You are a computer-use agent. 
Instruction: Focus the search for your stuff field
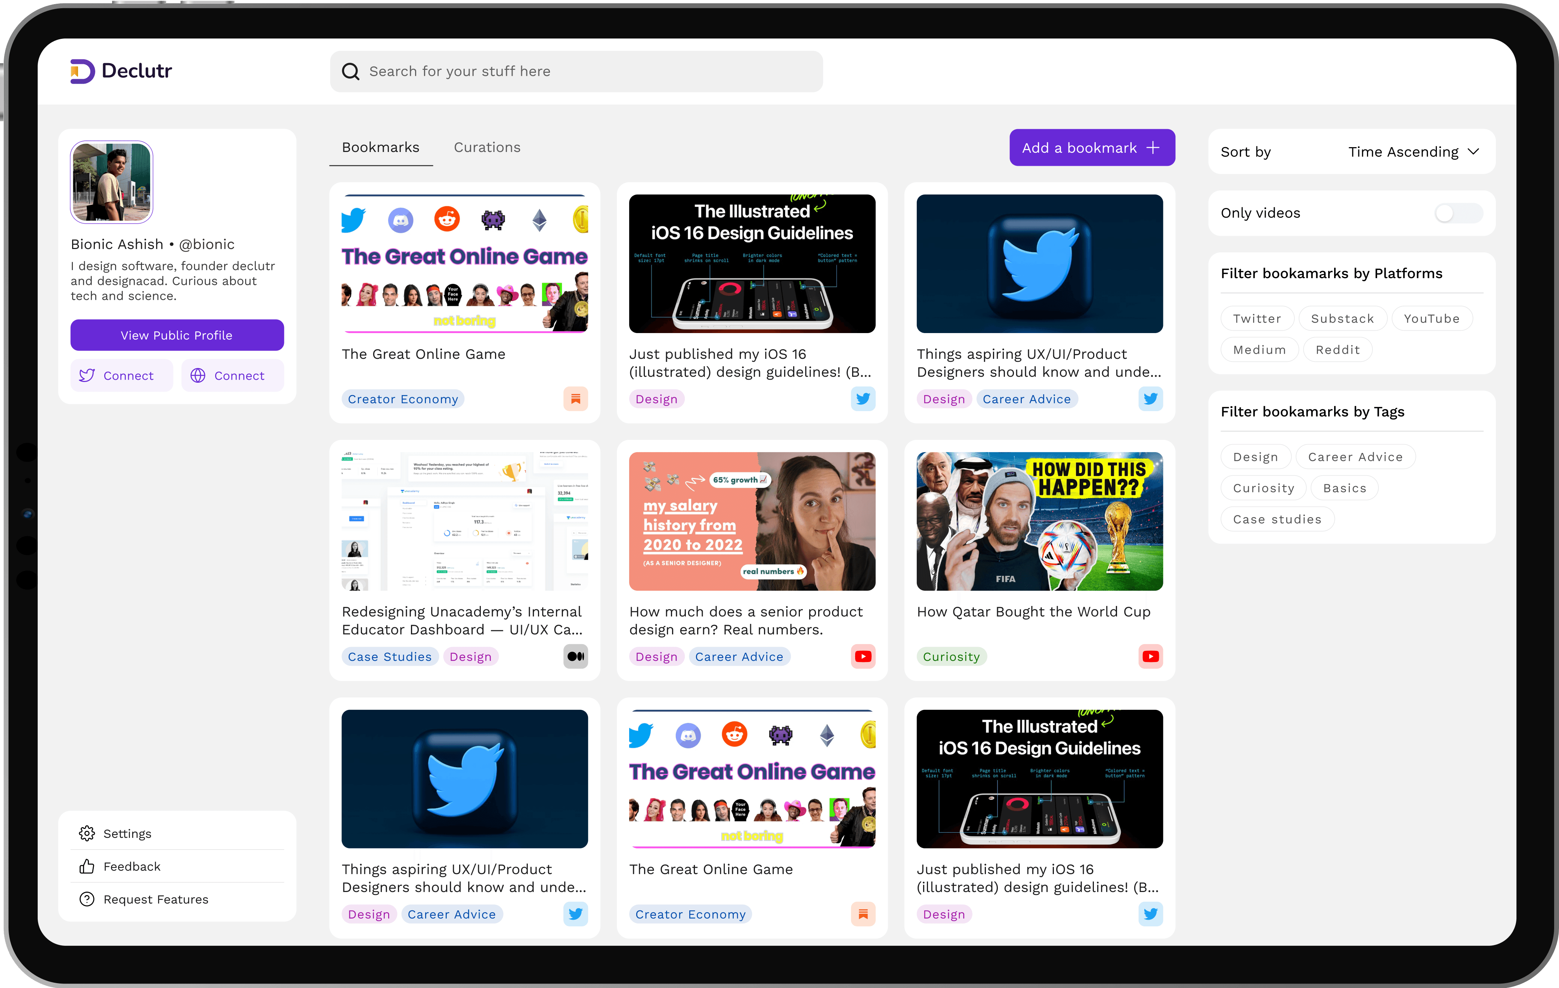pyautogui.click(x=576, y=71)
